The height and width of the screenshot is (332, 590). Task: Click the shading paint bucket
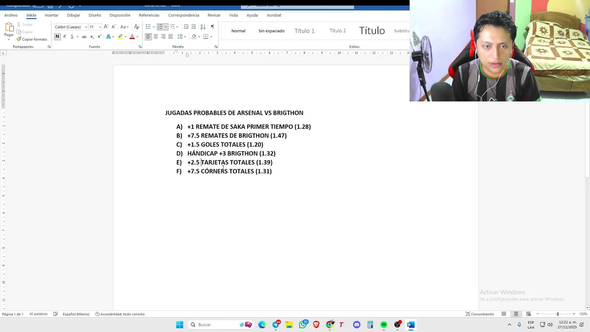tap(194, 36)
